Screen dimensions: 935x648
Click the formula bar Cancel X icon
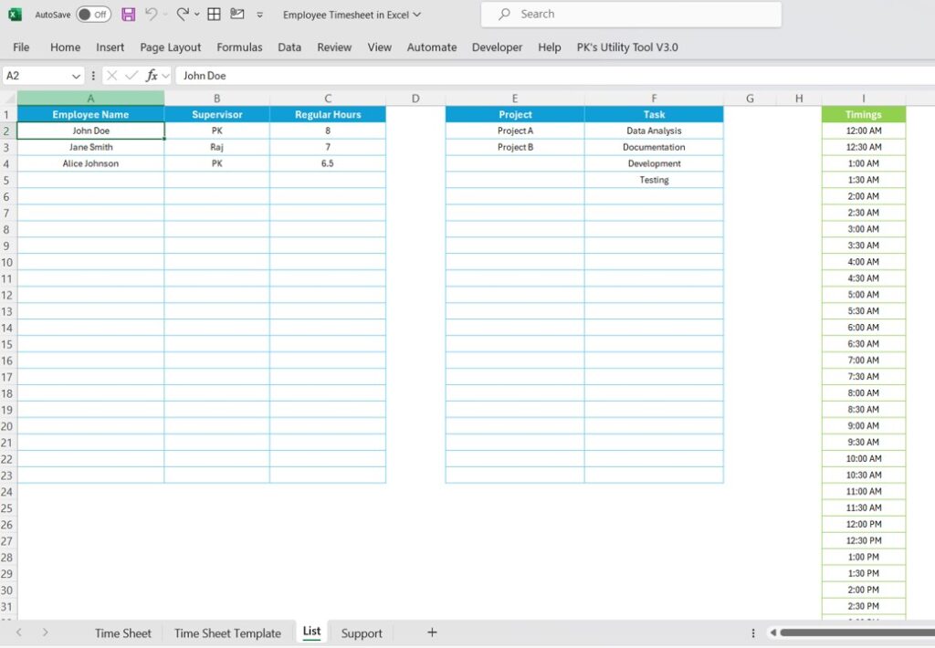pos(111,75)
